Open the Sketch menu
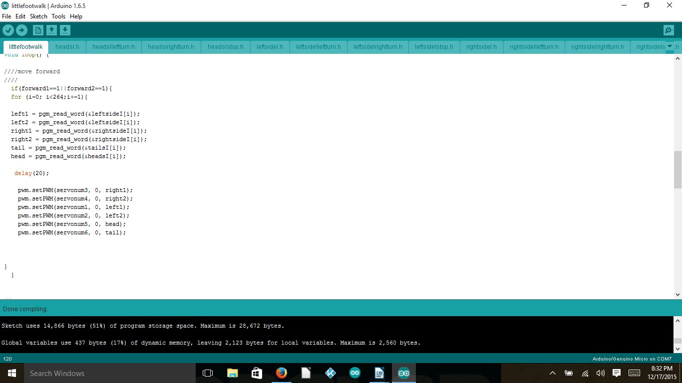The image size is (682, 383). [x=38, y=16]
